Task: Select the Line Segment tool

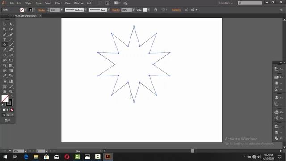Action: pos(11,40)
